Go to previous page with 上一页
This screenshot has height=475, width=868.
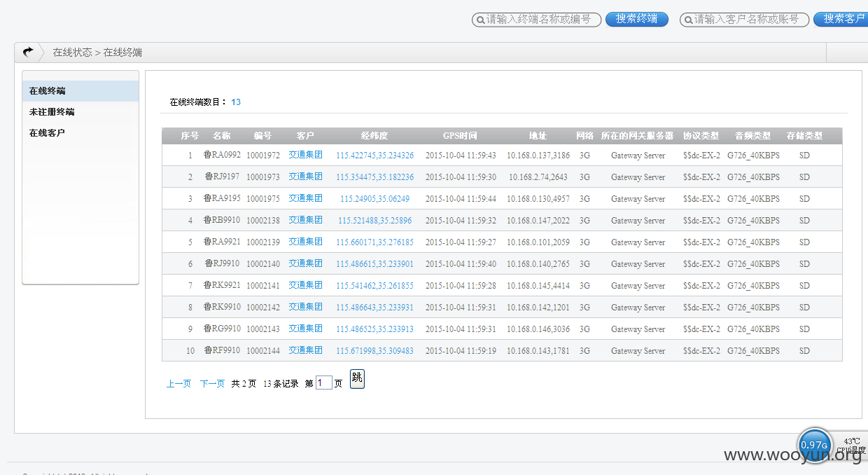pos(178,384)
